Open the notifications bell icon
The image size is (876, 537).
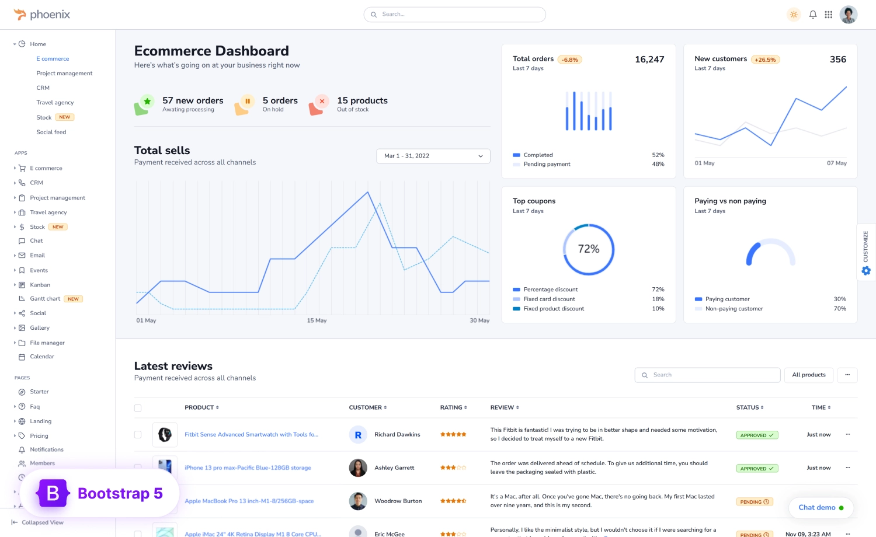[813, 15]
